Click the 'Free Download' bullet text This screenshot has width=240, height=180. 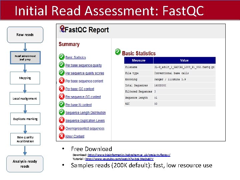coord(92,149)
